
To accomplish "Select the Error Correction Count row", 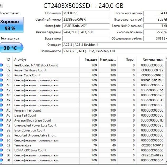I will pyautogui.click(x=82, y=130).
